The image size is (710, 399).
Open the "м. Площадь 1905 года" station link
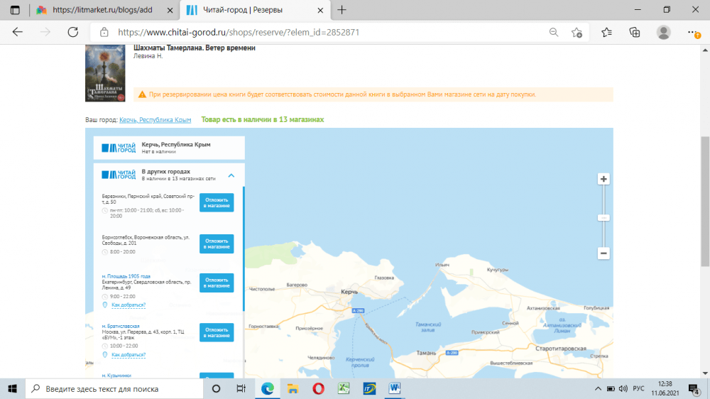click(126, 276)
